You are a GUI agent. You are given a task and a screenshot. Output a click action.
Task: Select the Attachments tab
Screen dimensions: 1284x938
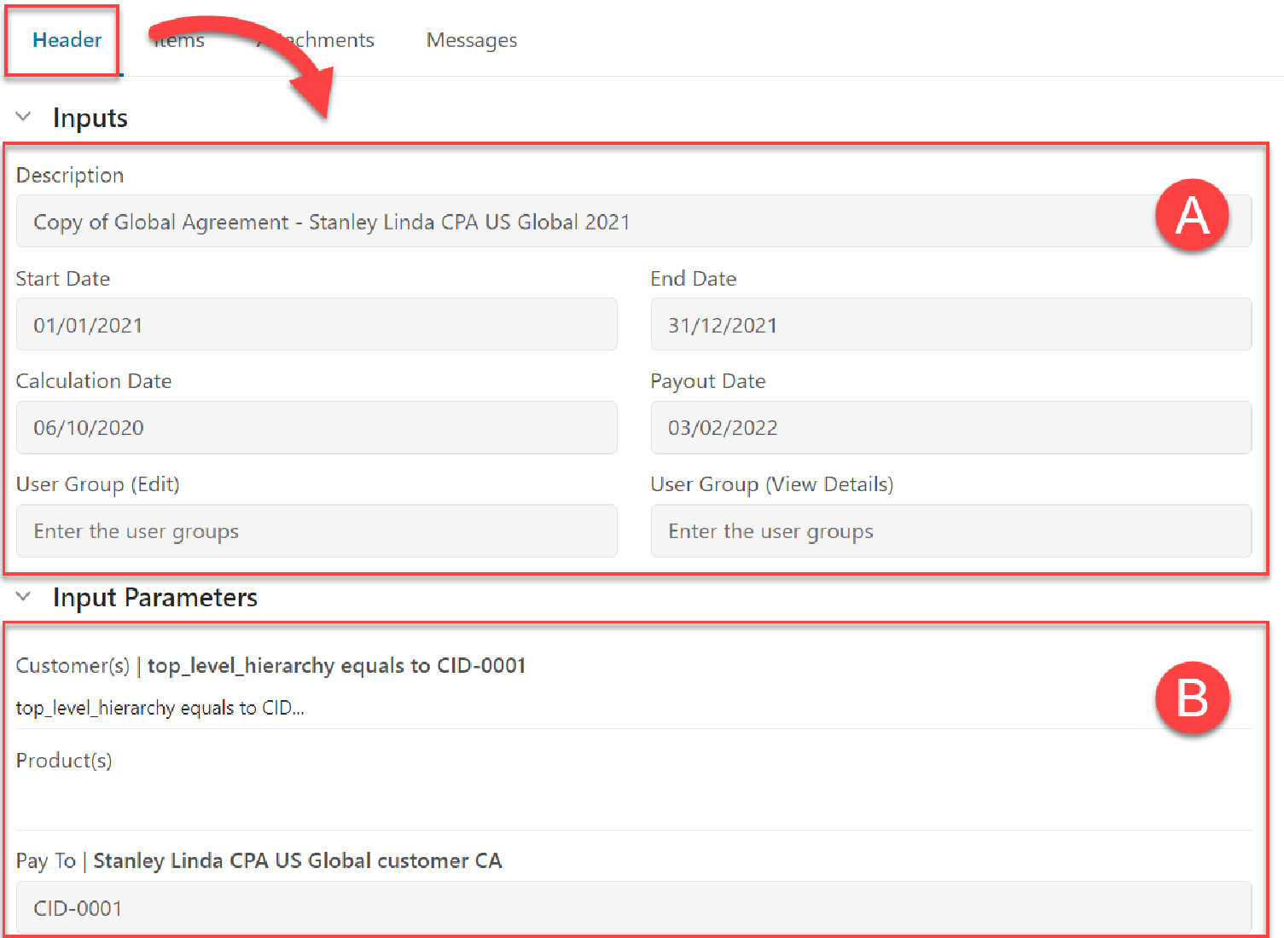tap(314, 39)
